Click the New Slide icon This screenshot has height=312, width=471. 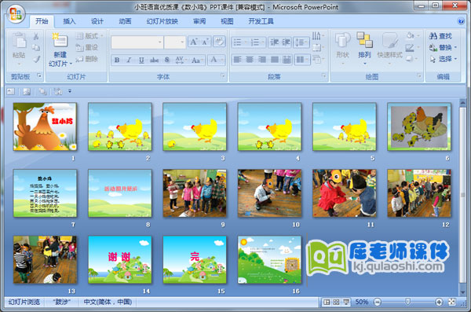coord(60,41)
